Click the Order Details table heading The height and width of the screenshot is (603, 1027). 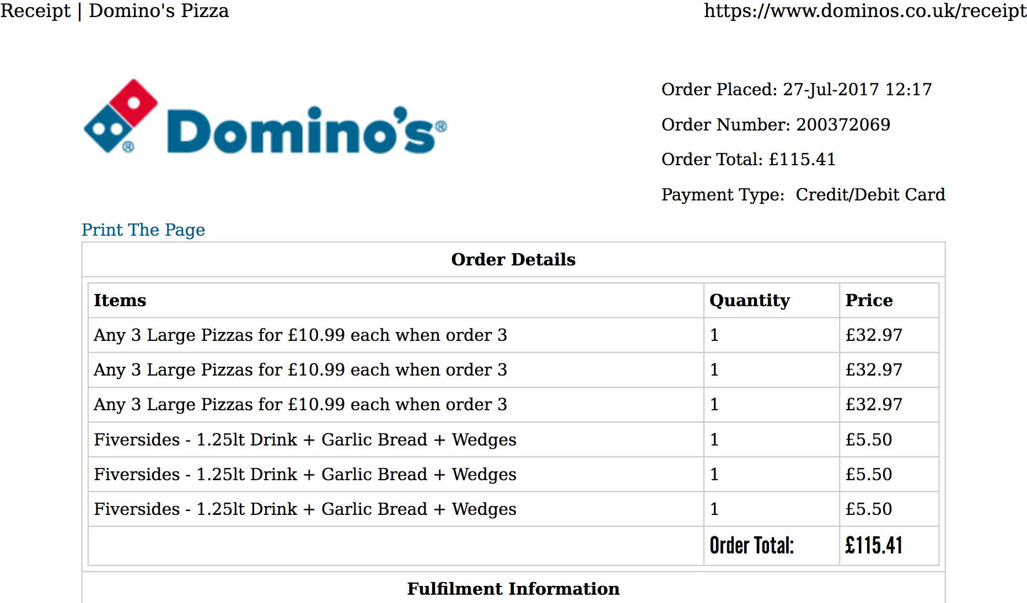pyautogui.click(x=513, y=259)
